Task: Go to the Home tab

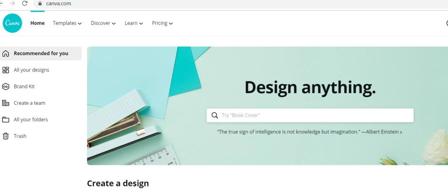Action: [38, 23]
